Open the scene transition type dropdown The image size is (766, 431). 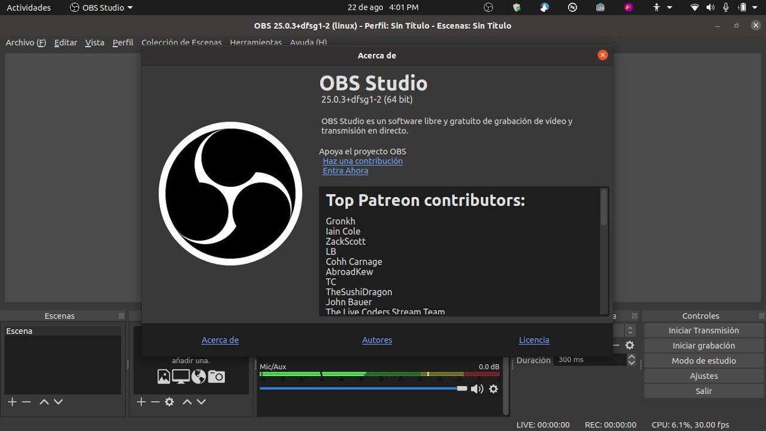click(630, 330)
